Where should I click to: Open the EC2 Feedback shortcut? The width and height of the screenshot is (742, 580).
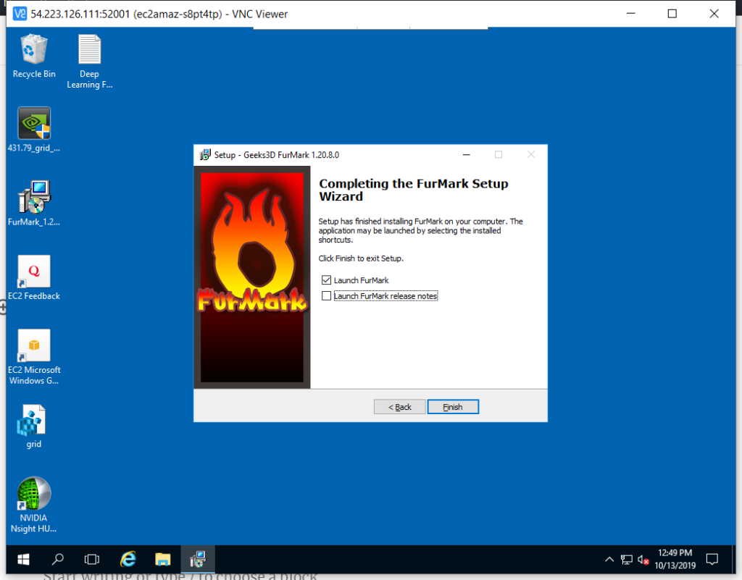point(34,272)
